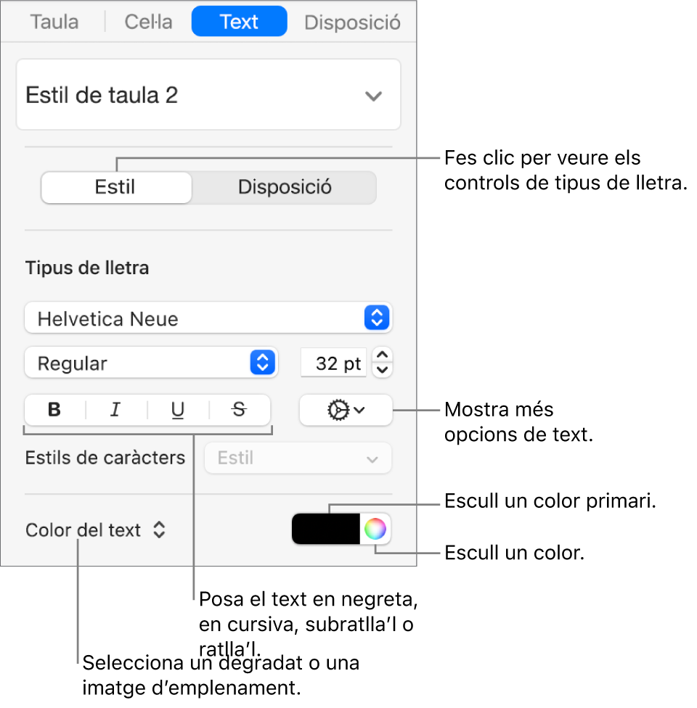
Task: Select the Estil segment button
Action: point(115,187)
